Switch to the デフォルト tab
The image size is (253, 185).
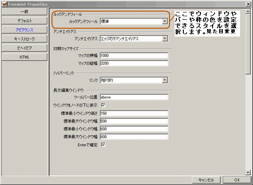[24, 21]
